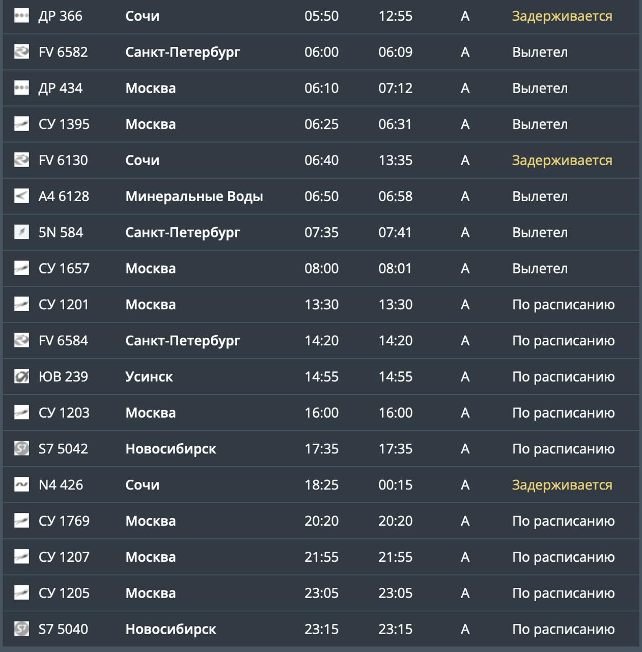Click the UTair logo beside ЮВ 239
This screenshot has height=652, width=642.
(21, 376)
